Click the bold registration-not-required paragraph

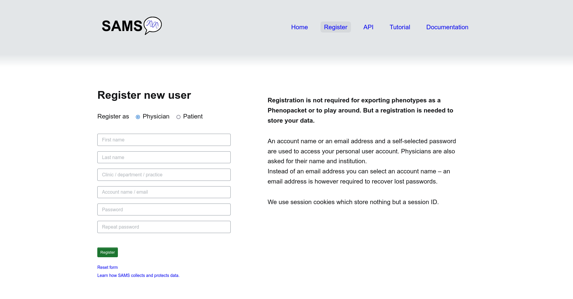(361, 110)
